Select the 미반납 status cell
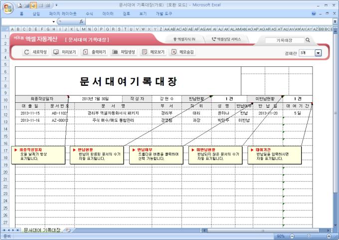Viewport: 339px width, 240px height. pyautogui.click(x=244, y=120)
